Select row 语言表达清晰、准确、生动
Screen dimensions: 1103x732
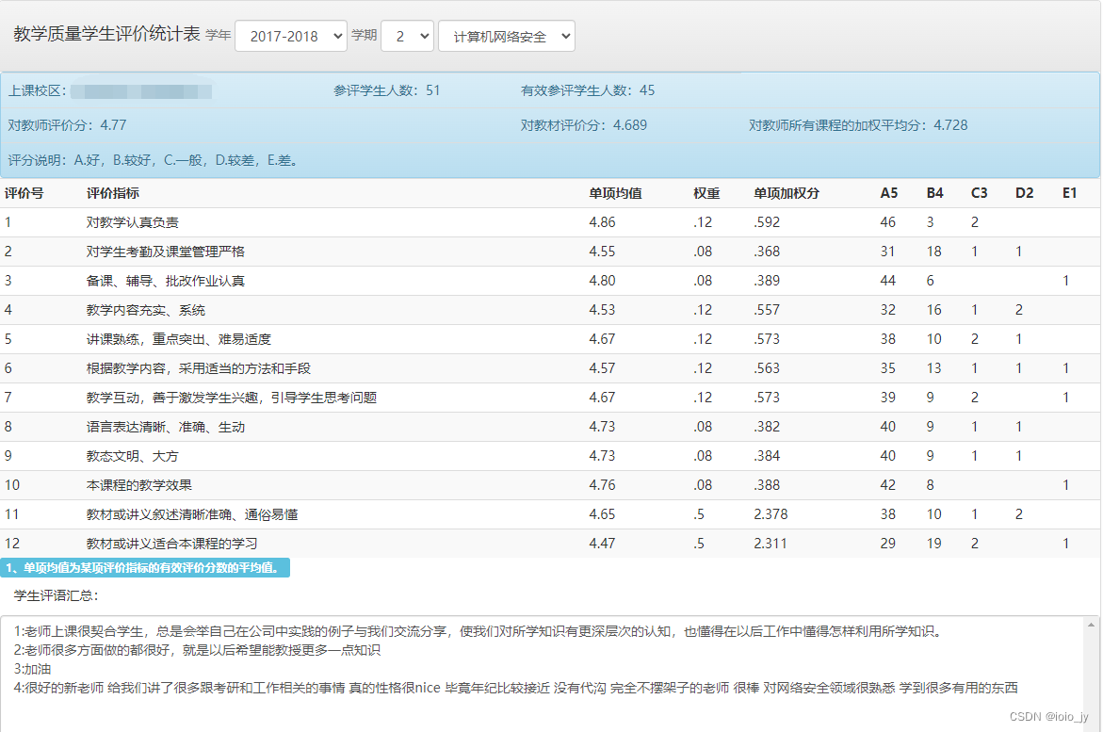point(551,427)
